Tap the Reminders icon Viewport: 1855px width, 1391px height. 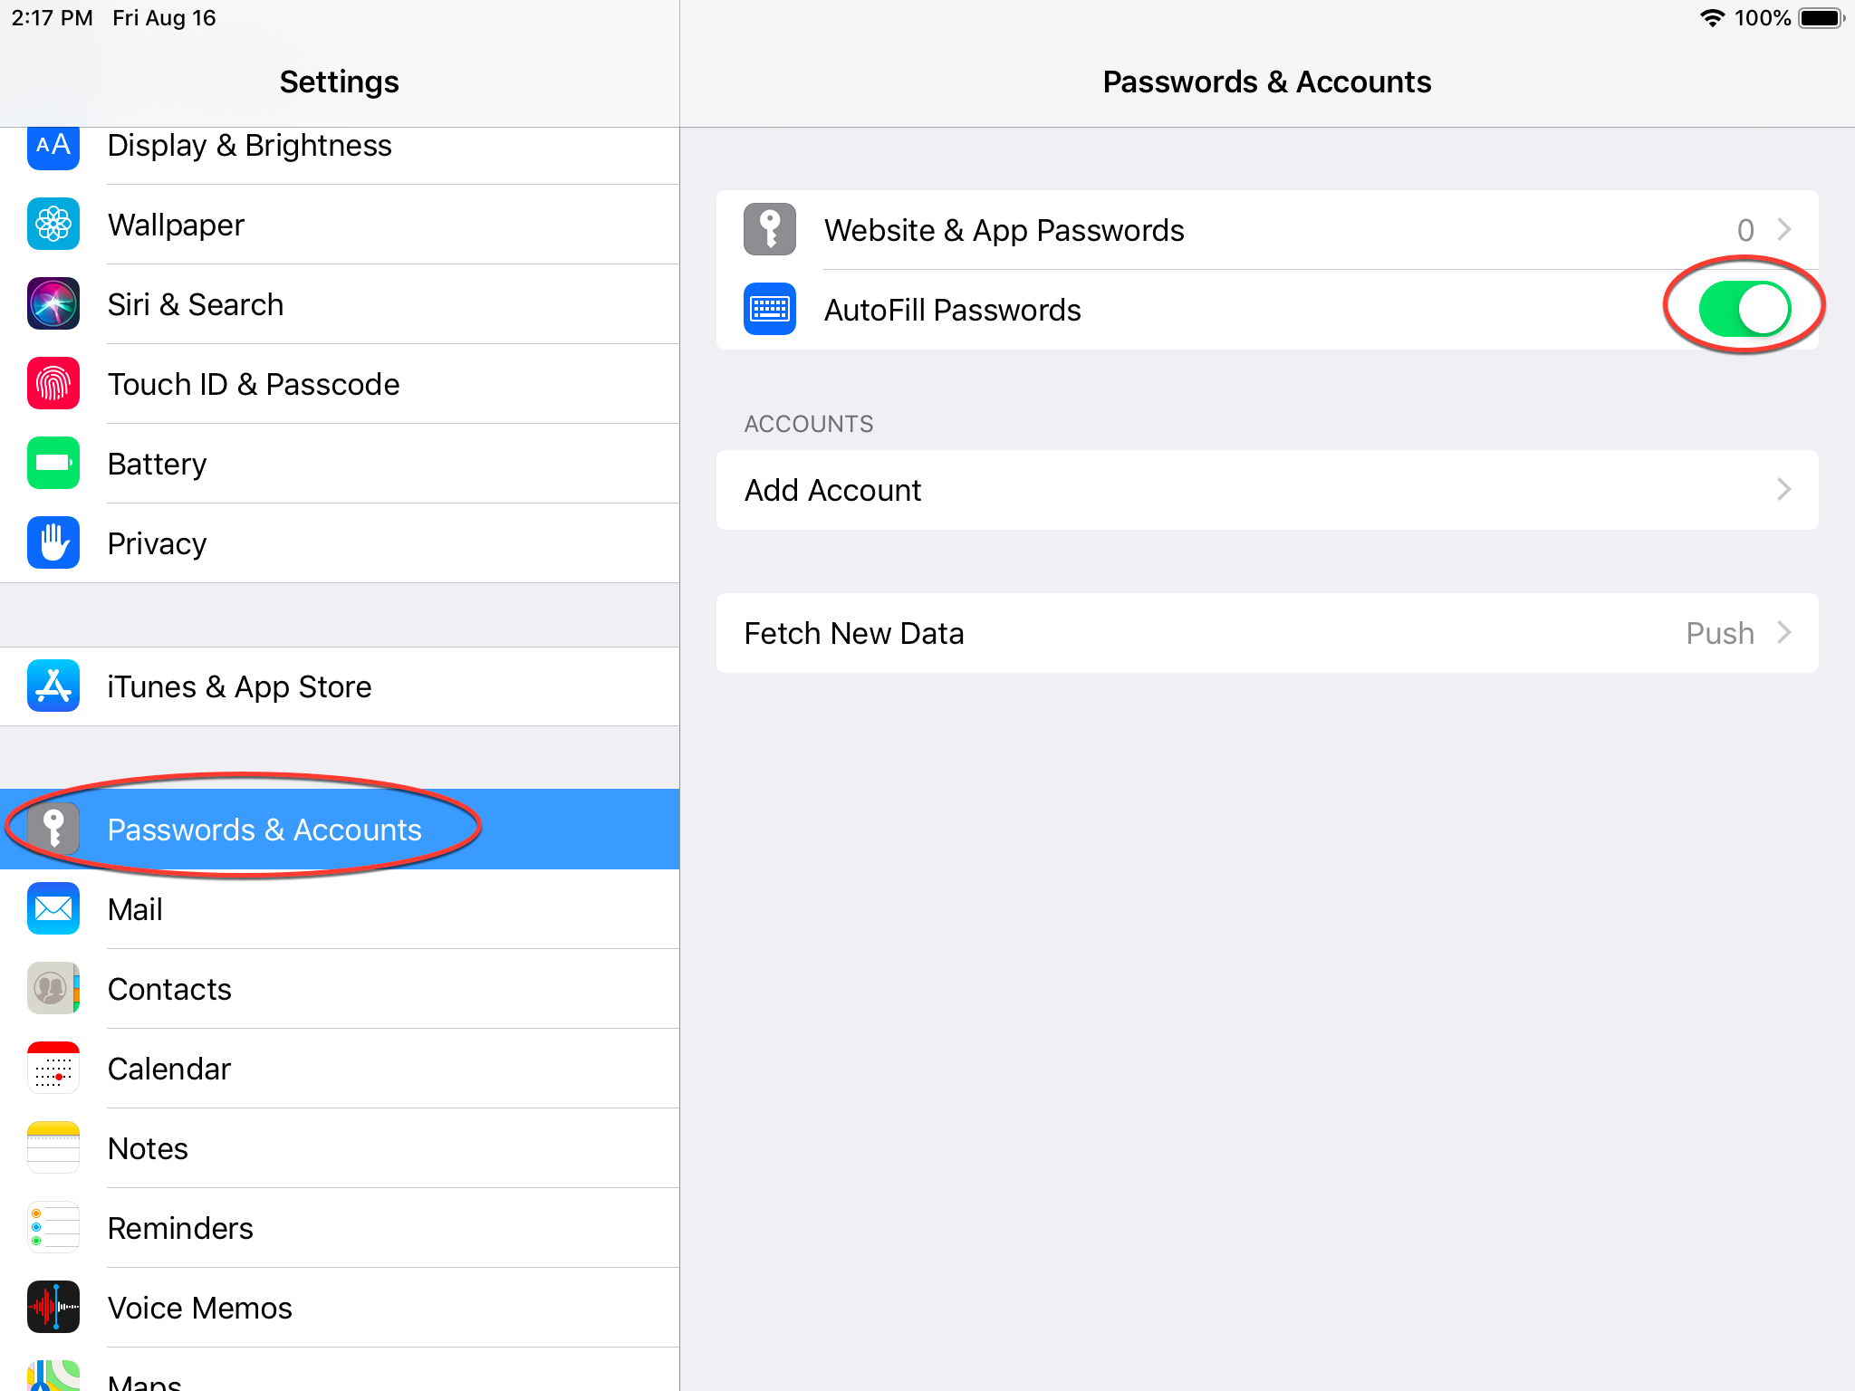tap(53, 1227)
